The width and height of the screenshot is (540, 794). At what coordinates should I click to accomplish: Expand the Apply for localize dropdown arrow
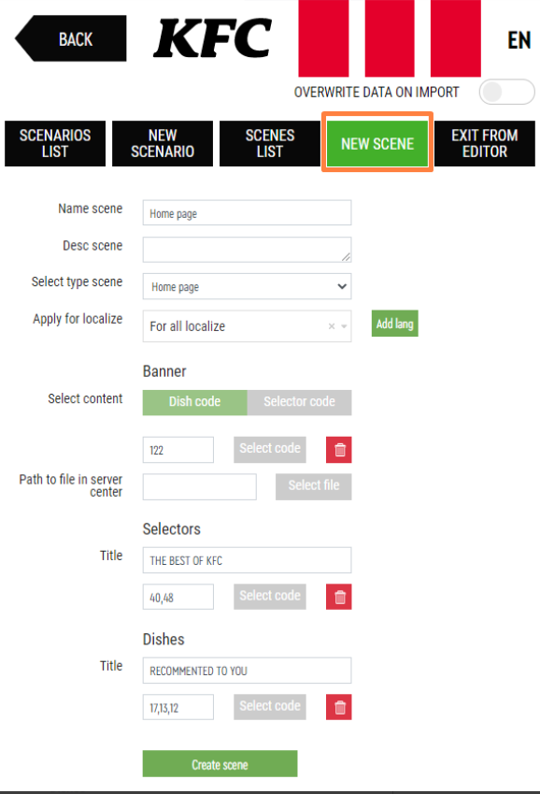coord(344,326)
